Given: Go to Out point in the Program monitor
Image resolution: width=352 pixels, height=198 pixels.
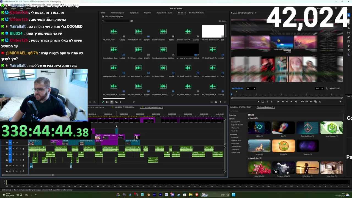Looking at the screenshot, I should (x=296, y=101).
